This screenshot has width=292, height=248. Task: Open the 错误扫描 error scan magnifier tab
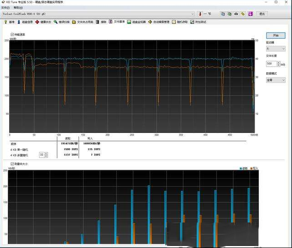pos(62,22)
